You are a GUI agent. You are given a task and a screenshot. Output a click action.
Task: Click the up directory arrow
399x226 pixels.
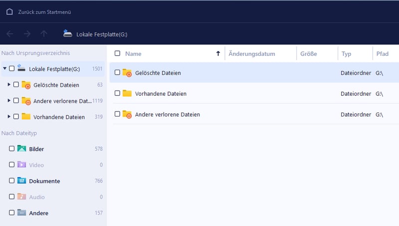click(x=44, y=34)
